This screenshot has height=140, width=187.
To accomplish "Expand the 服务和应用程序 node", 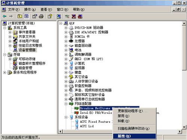I will [4, 72].
